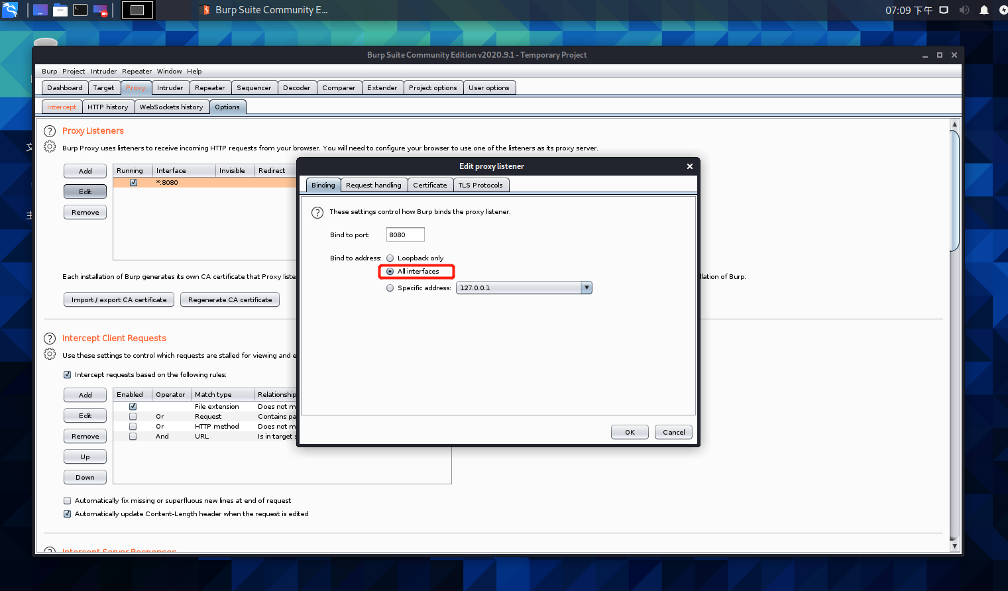Click Cancel in Edit proxy listener dialog
This screenshot has width=1008, height=591.
click(674, 432)
